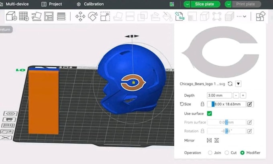Click the Arrange all objects icon
Screen dimensions: 273x164
(49, 16)
